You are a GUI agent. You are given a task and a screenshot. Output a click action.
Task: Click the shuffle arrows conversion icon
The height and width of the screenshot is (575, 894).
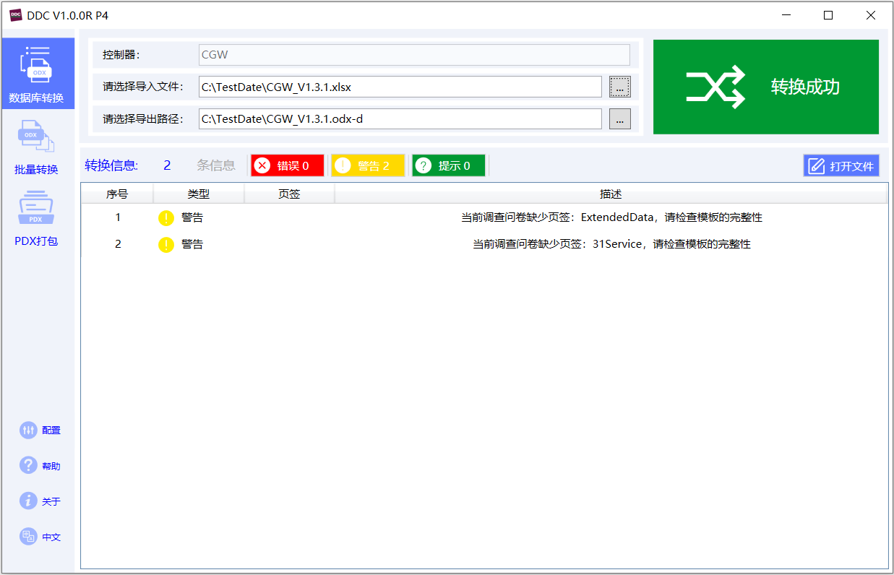[715, 87]
